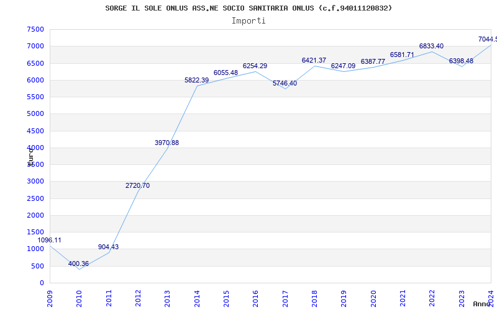Select the x-axis year 2022
497x310 pixels.
coord(432,298)
